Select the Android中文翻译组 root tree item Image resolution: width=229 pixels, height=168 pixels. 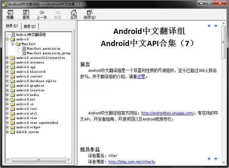point(31,35)
